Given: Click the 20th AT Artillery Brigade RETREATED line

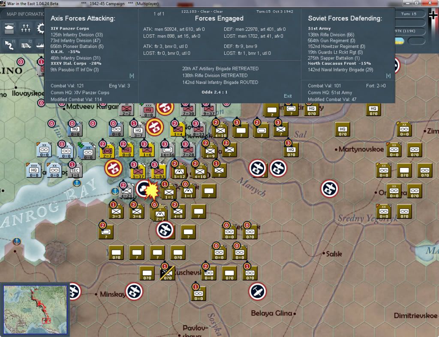Looking at the screenshot, I should coord(220,69).
